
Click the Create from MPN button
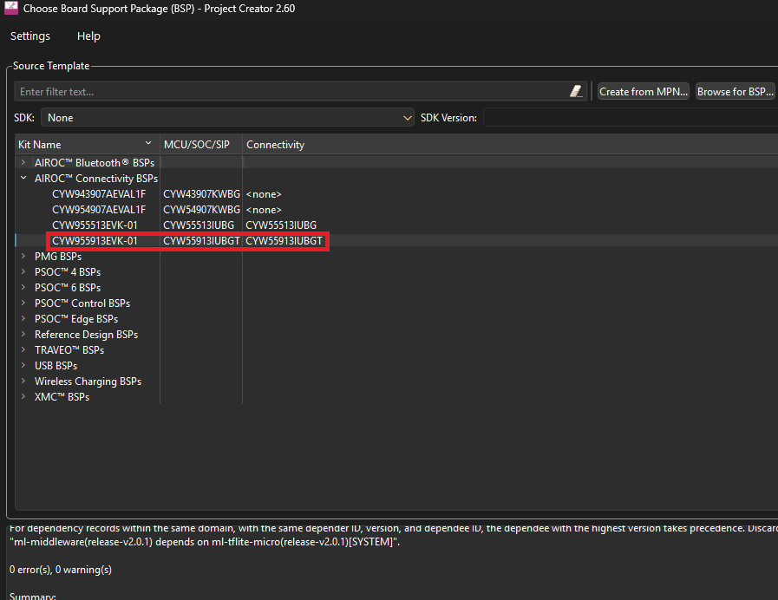click(644, 91)
